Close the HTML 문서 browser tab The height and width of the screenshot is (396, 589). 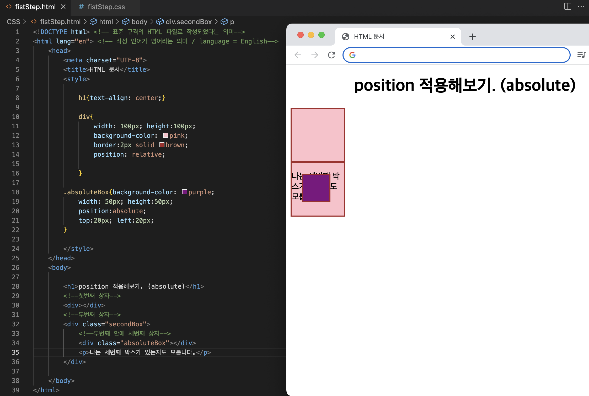tap(452, 37)
